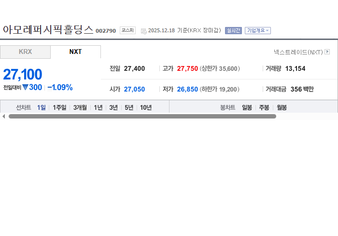The height and width of the screenshot is (236, 338).
Task: Click the opening price 27,050
Action: 134,89
